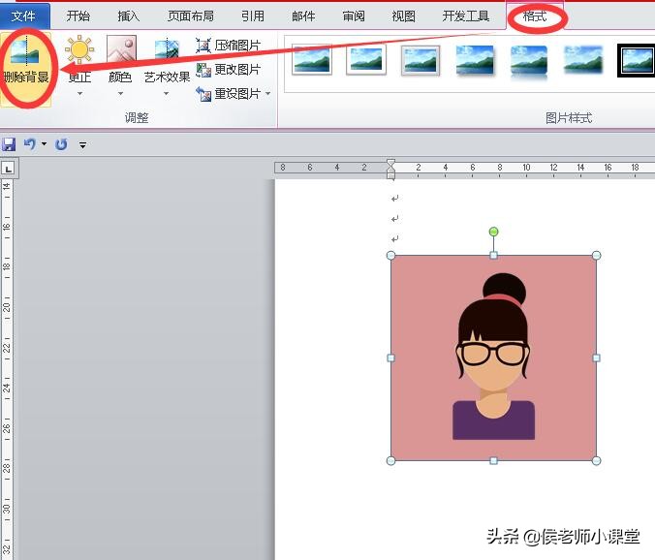Viewport: 655px width, 560px height.
Task: Click the 更改图片 change picture icon
Action: pos(203,70)
